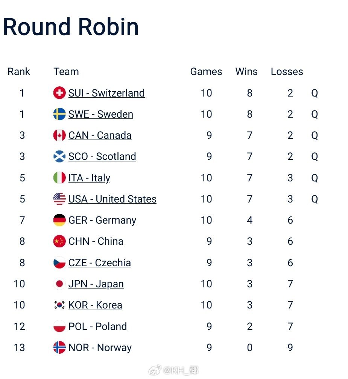Screen dimensions: 348x379
Task: Click the Losses column header
Action: coord(287,72)
